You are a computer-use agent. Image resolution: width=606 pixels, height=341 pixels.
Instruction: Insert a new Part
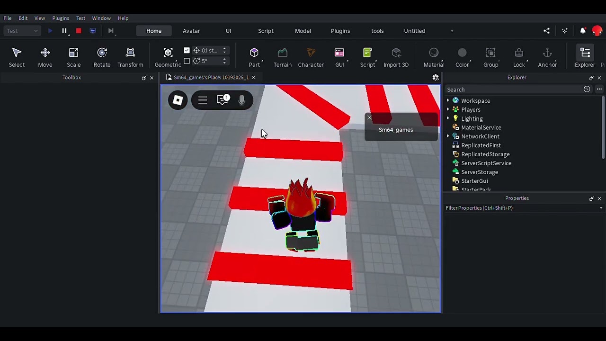coord(254,57)
